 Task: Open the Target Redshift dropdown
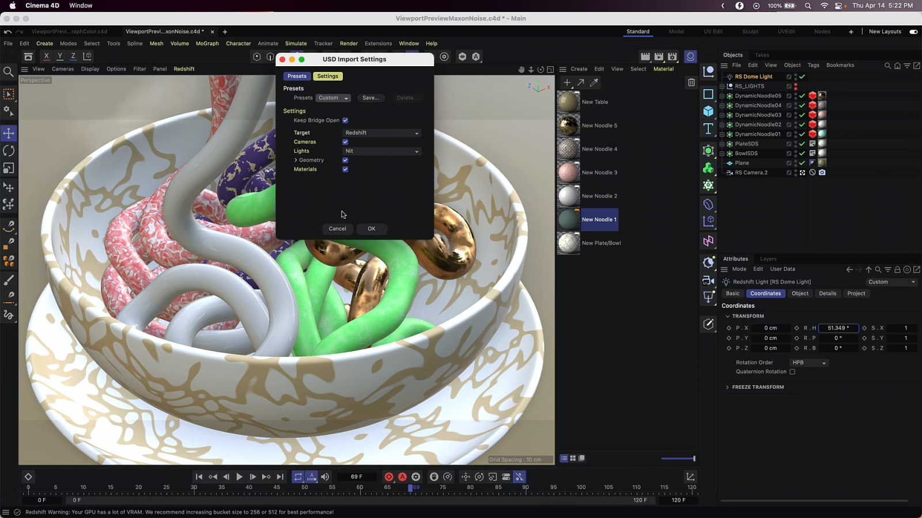[x=382, y=133]
